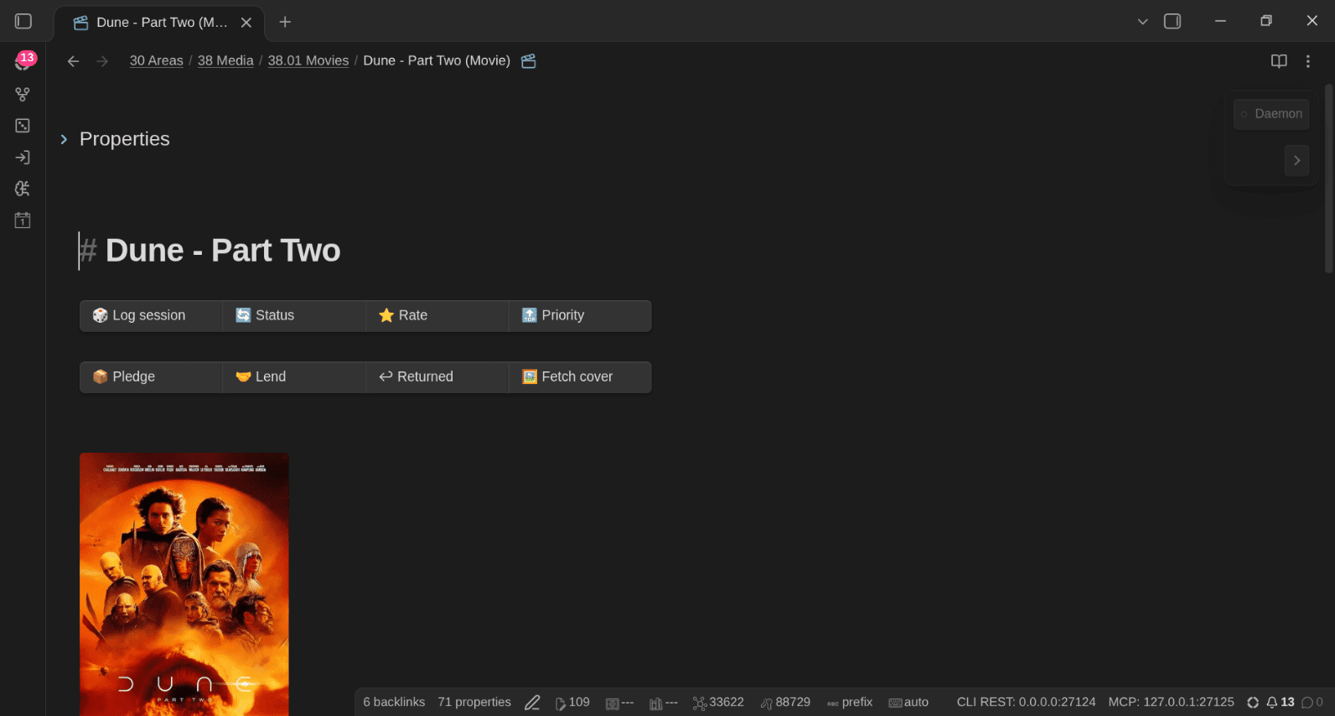Viewport: 1335px width, 716px height.
Task: Switch to reading view via book icon
Action: [x=1279, y=61]
